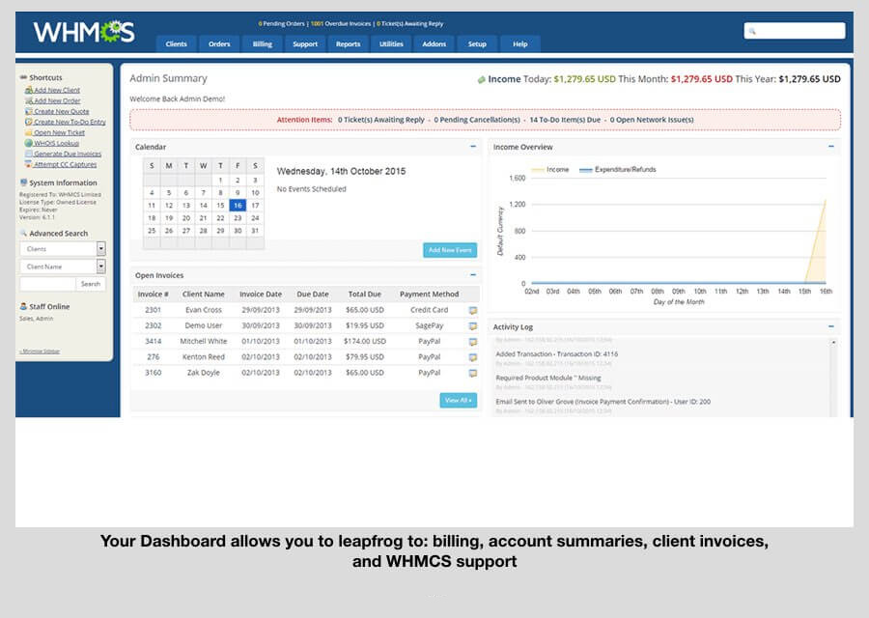Click the Open New Ticket shortcut icon
The image size is (869, 618).
tap(29, 132)
